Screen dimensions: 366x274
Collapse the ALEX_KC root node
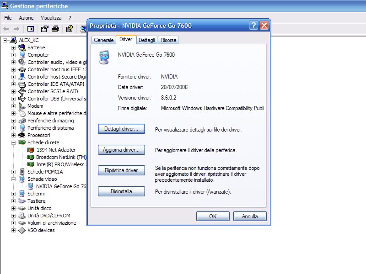5,40
